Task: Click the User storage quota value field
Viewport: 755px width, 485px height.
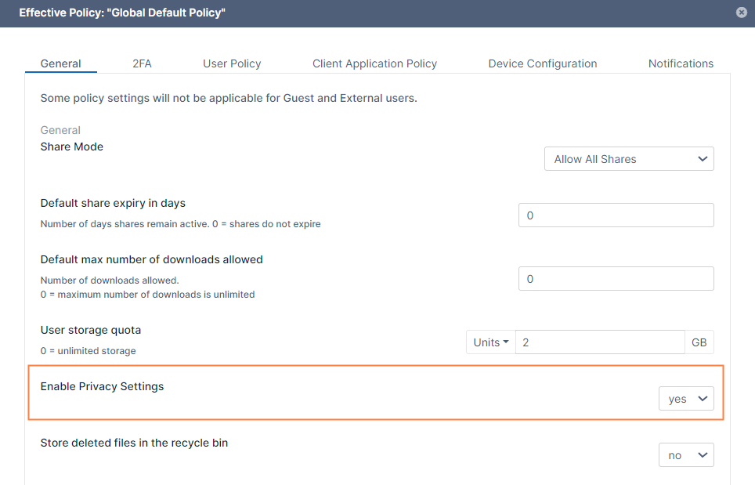Action: pyautogui.click(x=600, y=342)
